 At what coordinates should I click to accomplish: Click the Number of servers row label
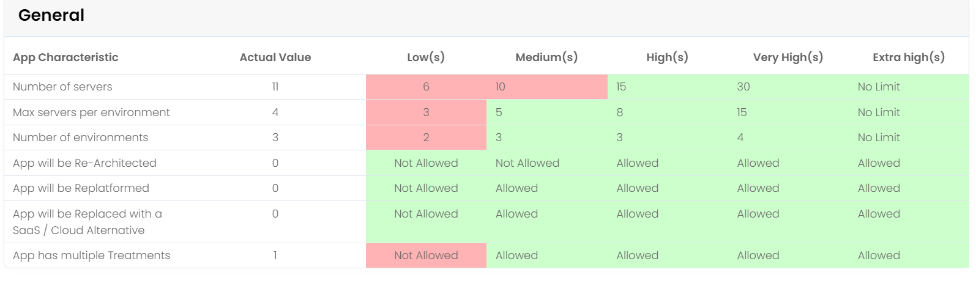click(x=62, y=87)
